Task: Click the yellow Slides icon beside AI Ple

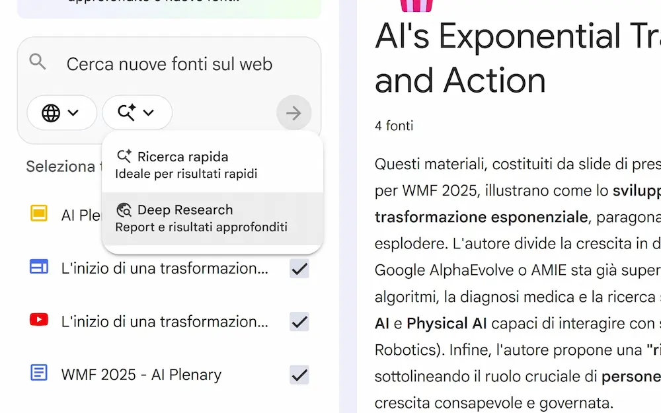Action: pyautogui.click(x=39, y=213)
